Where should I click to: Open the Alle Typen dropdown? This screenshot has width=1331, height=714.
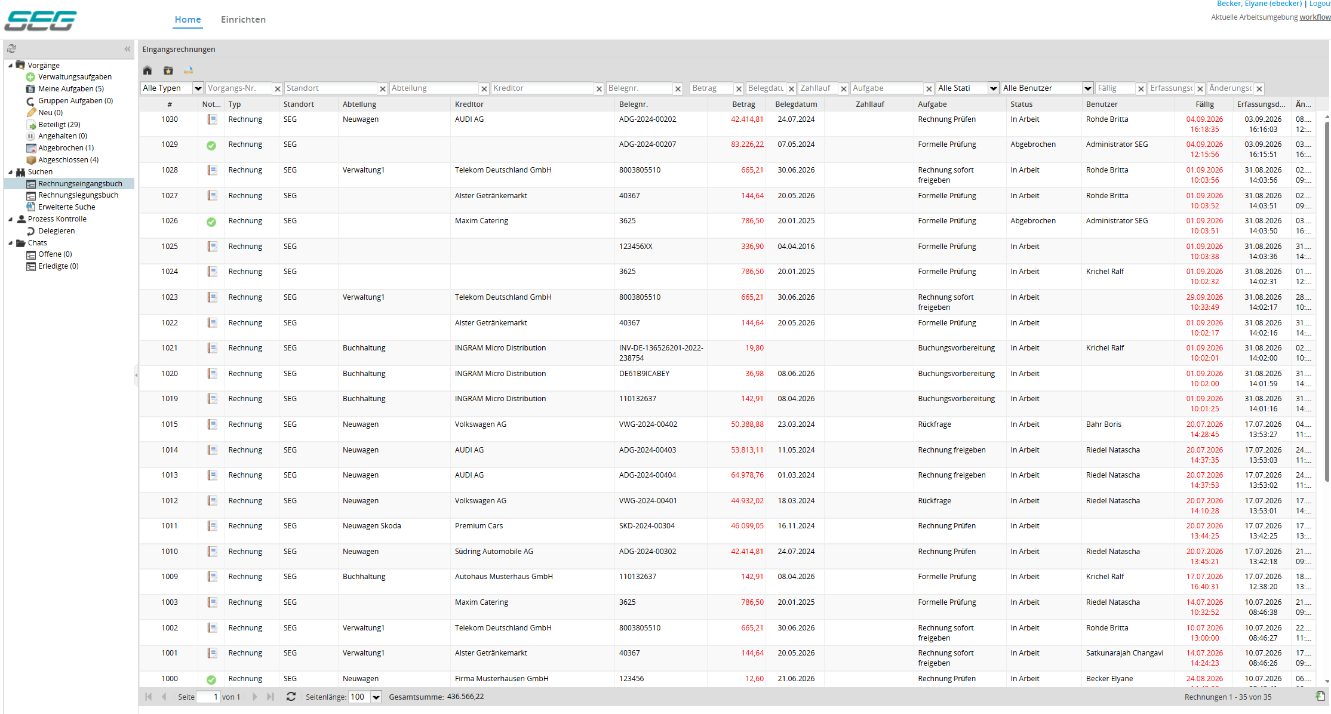[172, 88]
